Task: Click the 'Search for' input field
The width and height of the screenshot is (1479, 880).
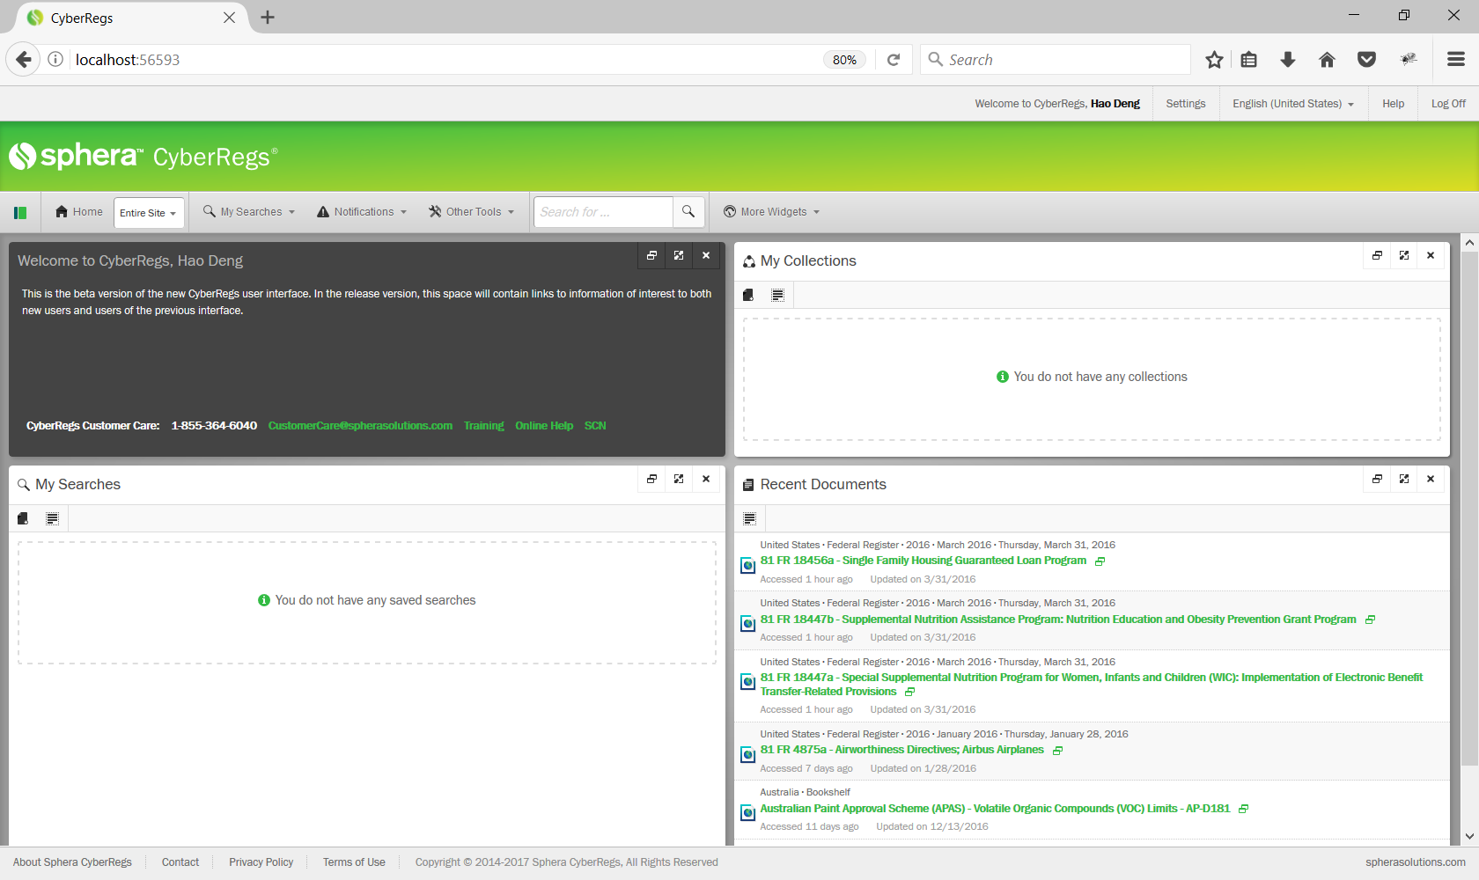Action: tap(604, 212)
